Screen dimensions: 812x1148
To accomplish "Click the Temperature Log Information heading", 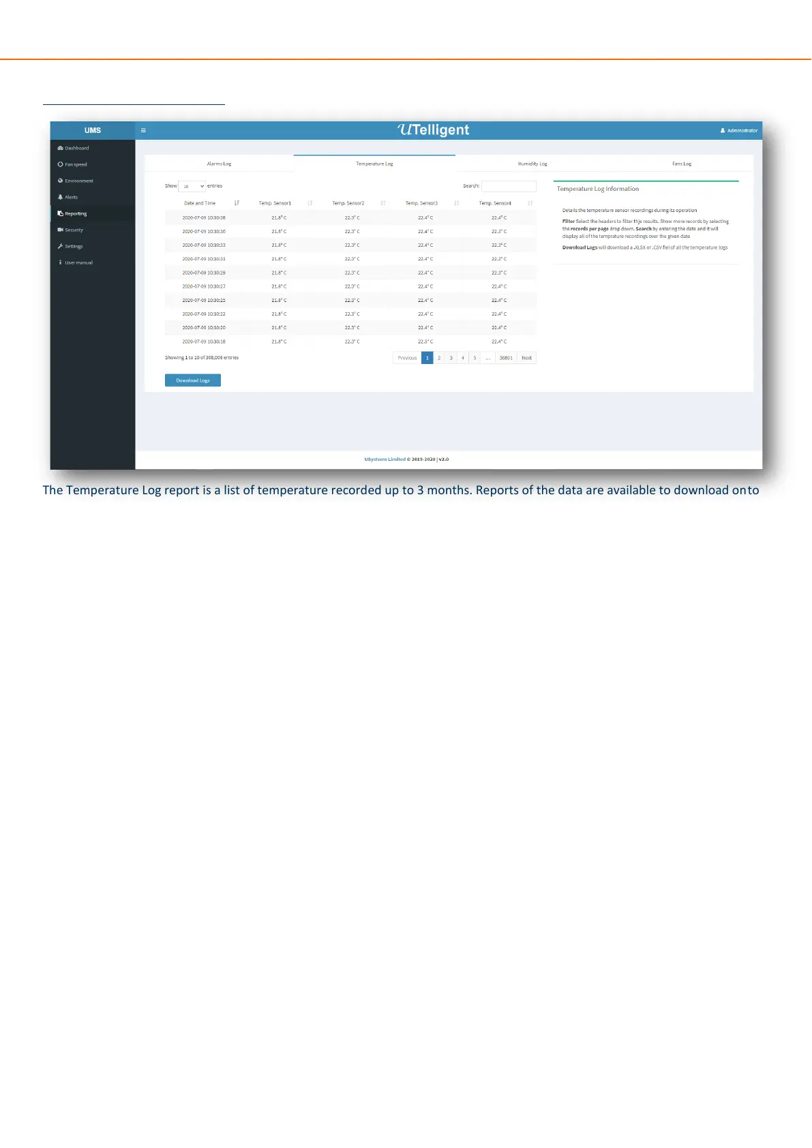I will 598,189.
